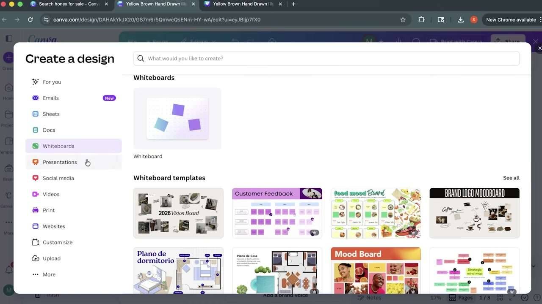Select the For you category

click(73, 82)
